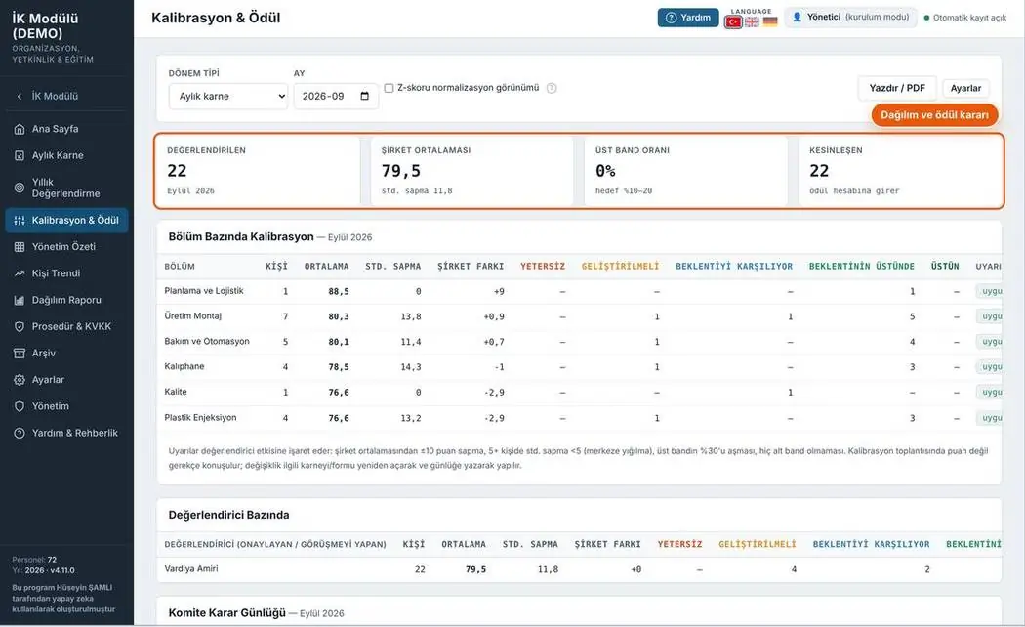The width and height of the screenshot is (1025, 627).
Task: Click the "Vardiya Amiri" evaluator name
Action: tap(191, 568)
